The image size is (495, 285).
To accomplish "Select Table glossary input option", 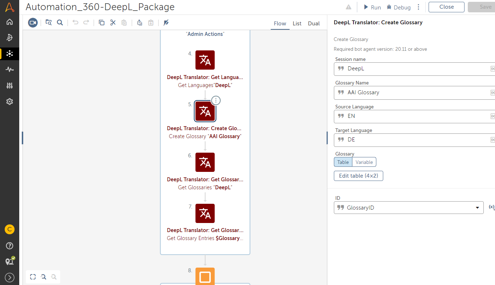I will tap(343, 162).
